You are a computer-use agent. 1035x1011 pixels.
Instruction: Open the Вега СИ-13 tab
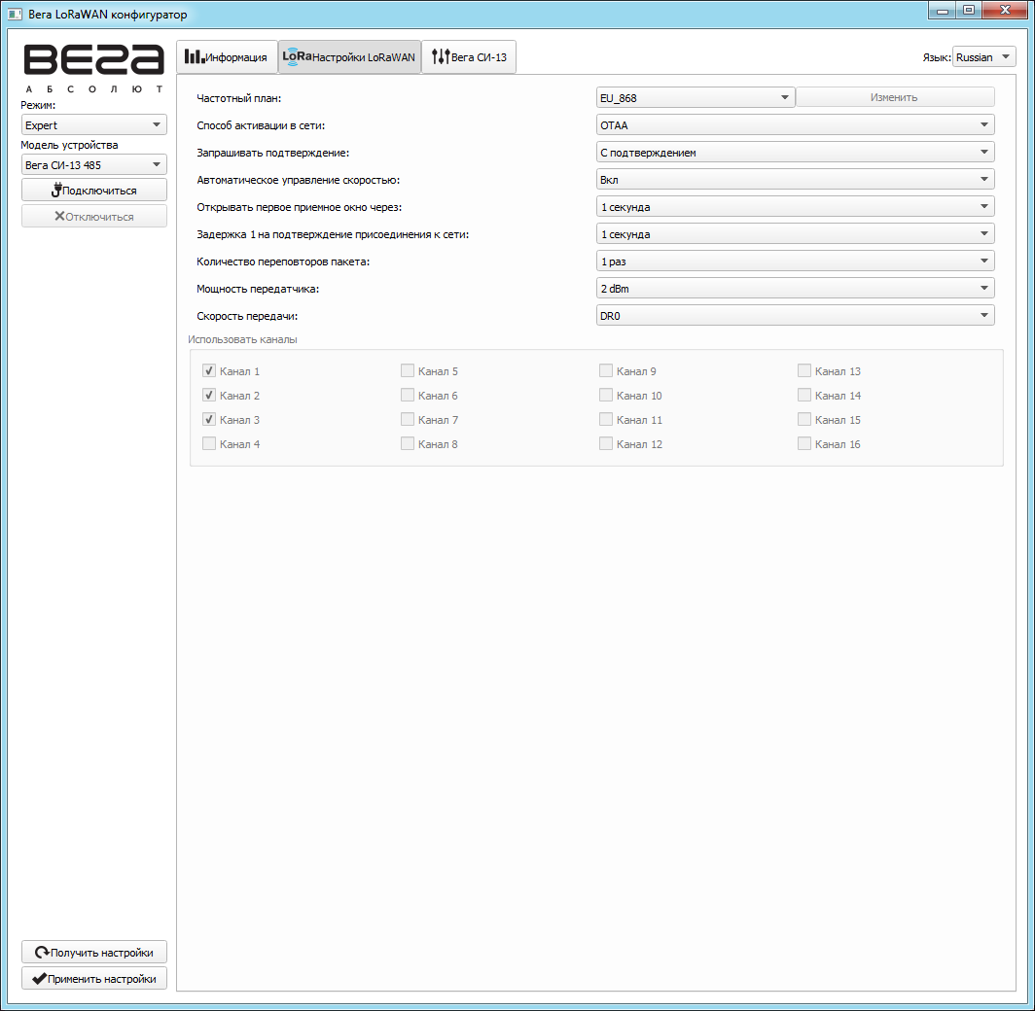pyautogui.click(x=469, y=56)
